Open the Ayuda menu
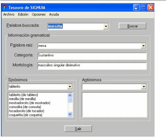Viewport: 166px width, 137px height. [54, 14]
